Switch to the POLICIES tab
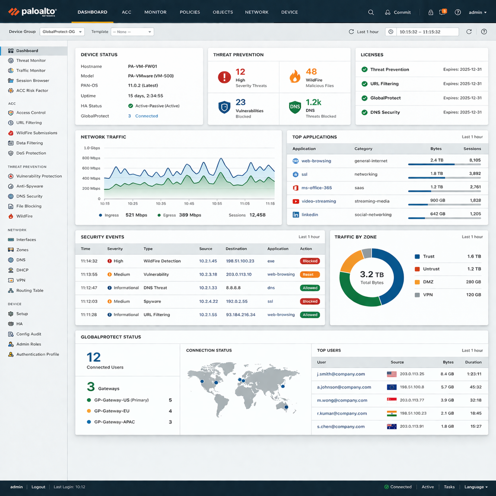Viewport: 496px width, 496px height. coord(189,12)
